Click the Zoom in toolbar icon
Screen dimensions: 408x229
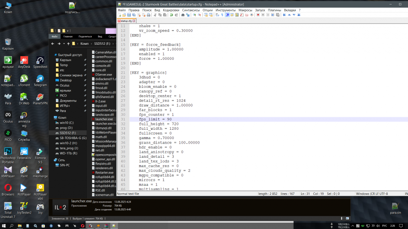(194, 15)
